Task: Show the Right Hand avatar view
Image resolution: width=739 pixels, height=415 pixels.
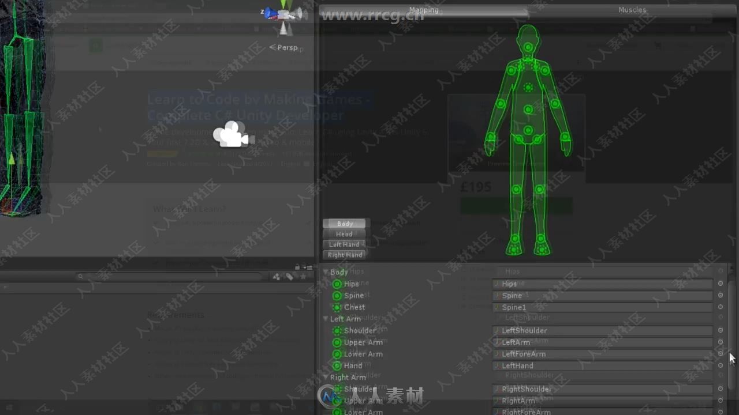Action: [345, 255]
